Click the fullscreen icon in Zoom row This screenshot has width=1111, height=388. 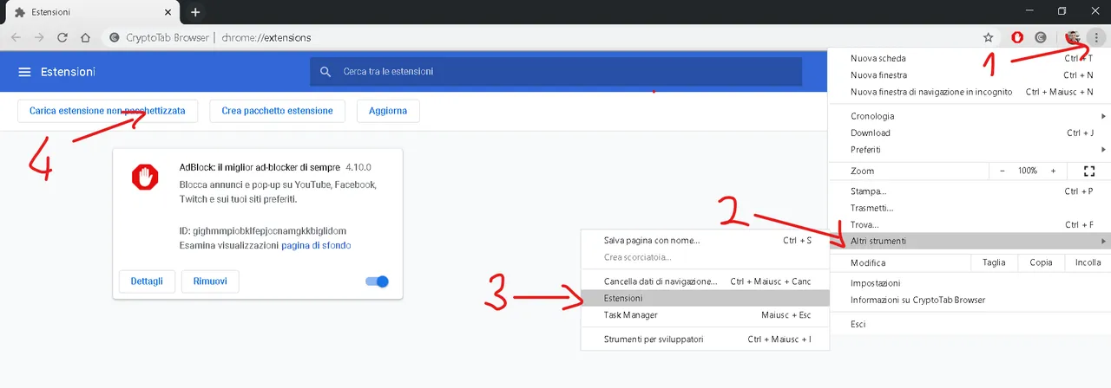1091,171
